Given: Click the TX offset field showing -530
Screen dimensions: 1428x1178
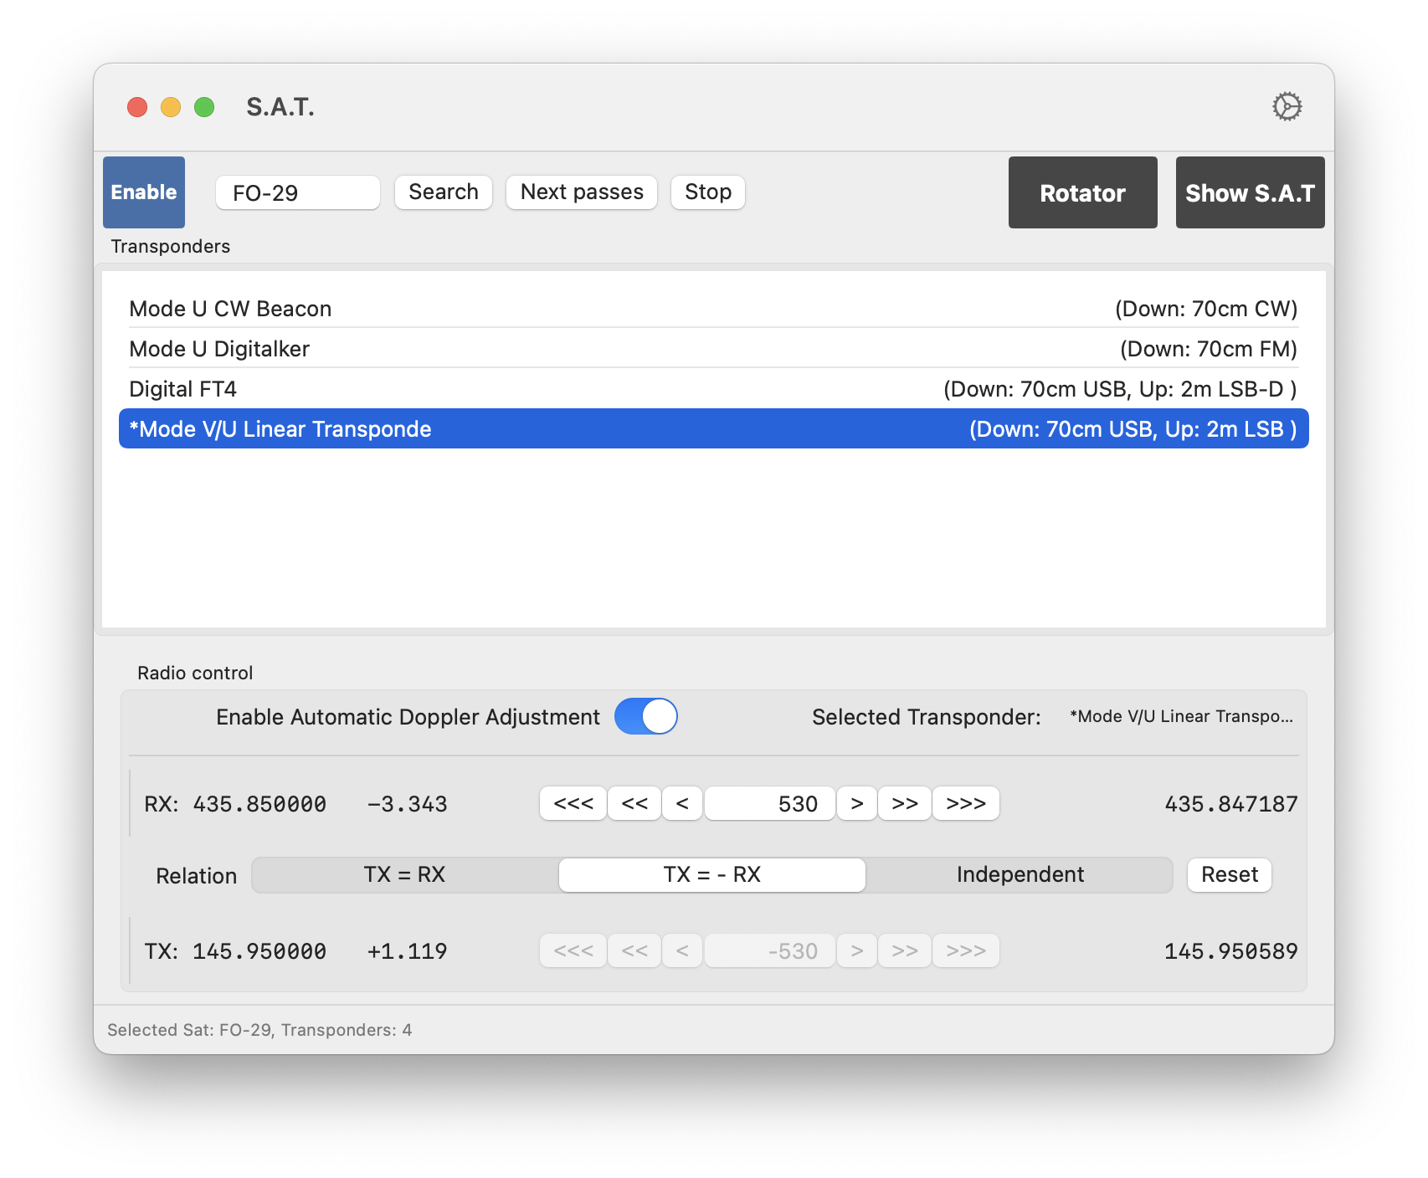Looking at the screenshot, I should point(770,950).
